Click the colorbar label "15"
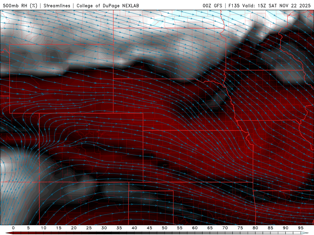Screen dimensions: 314x235 pyautogui.click(x=58, y=228)
